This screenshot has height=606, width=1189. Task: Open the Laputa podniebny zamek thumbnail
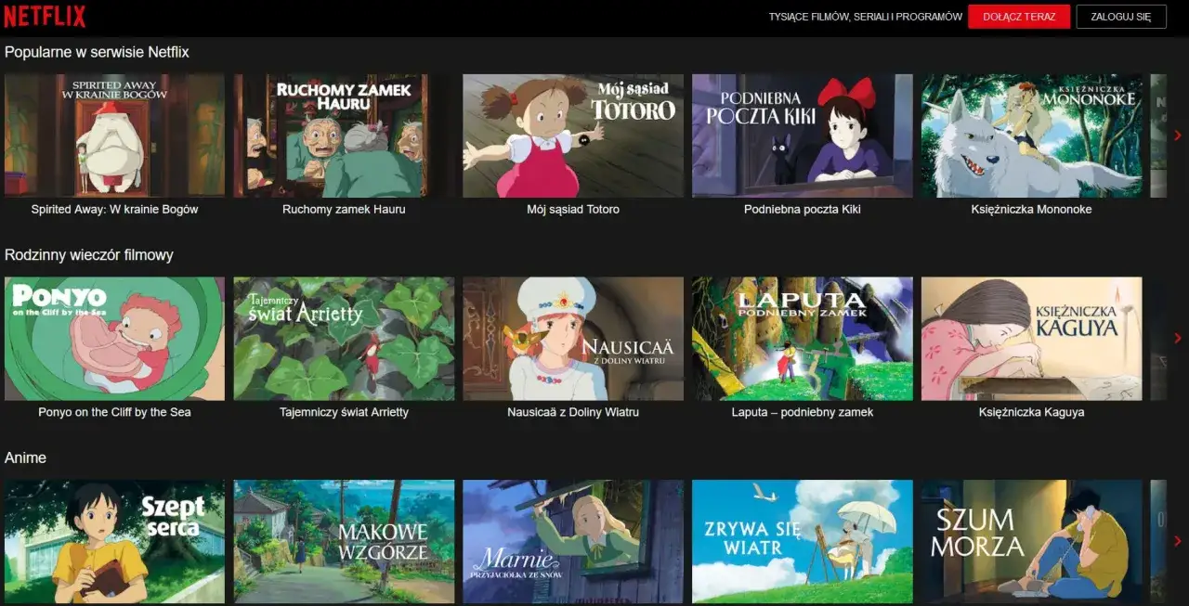coord(803,339)
